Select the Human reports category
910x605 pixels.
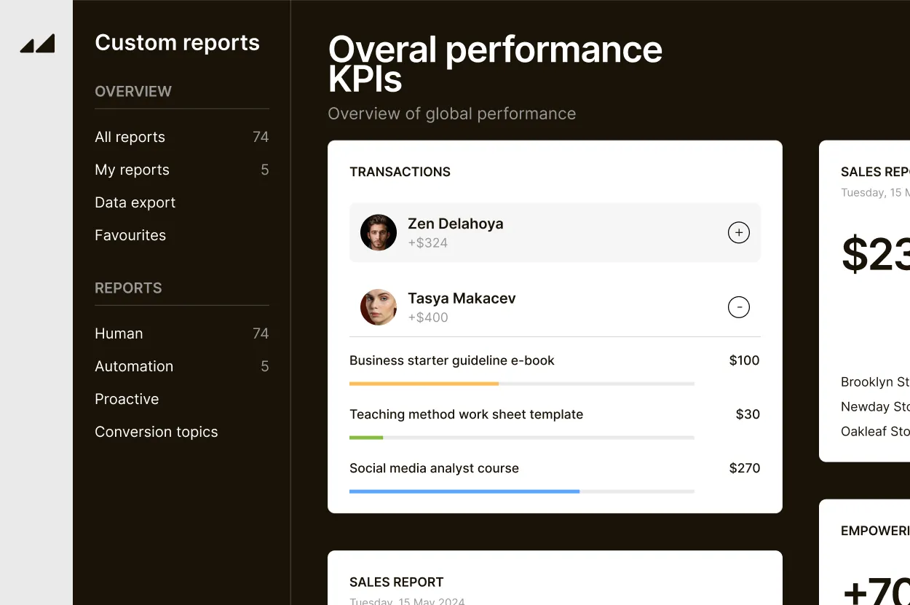click(x=119, y=333)
